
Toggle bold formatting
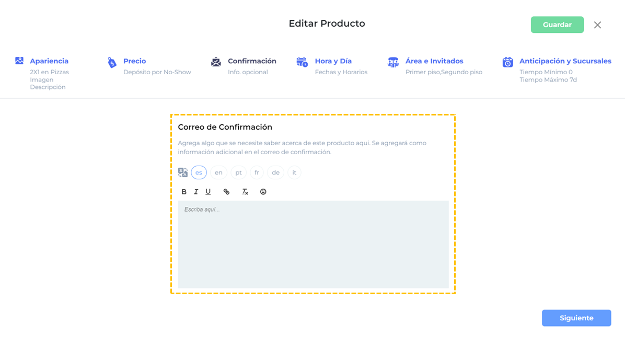tap(184, 192)
